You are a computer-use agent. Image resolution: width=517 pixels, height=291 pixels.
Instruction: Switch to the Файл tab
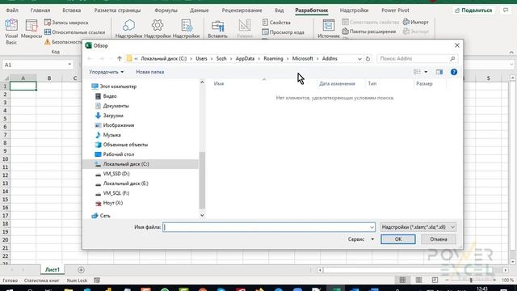pyautogui.click(x=12, y=11)
